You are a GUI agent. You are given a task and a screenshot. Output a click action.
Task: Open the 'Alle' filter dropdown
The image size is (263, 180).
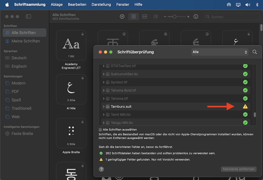click(220, 52)
